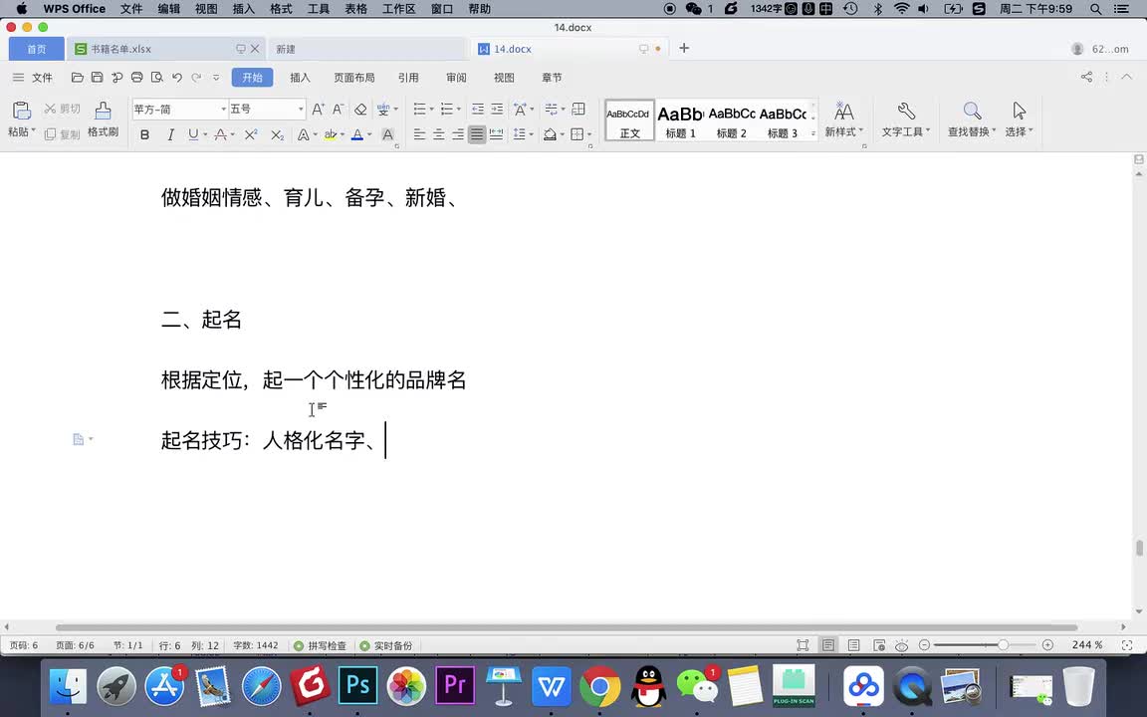This screenshot has height=717, width=1147.
Task: Apply the 正文 style
Action: [629, 119]
